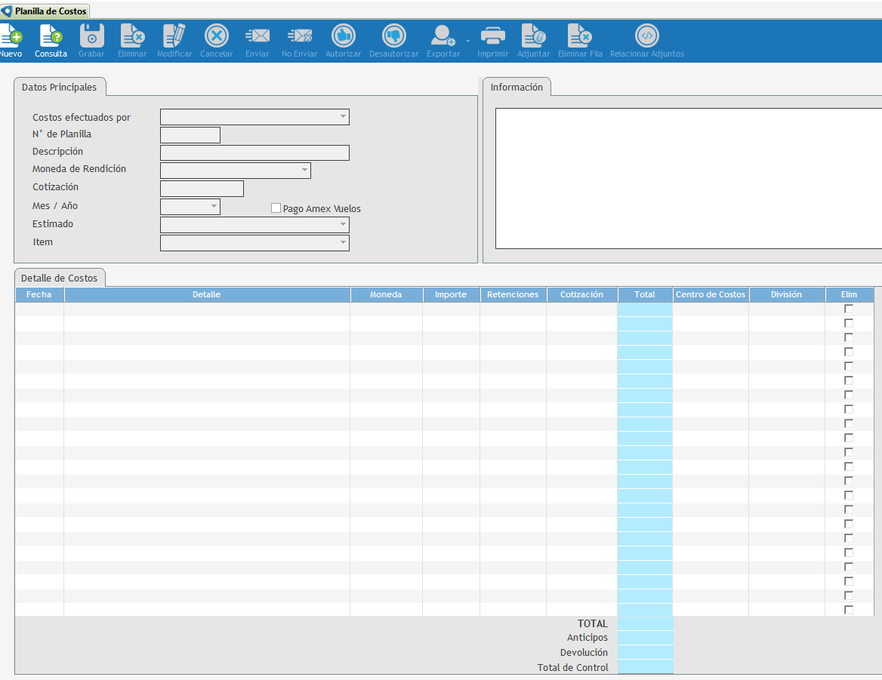Click the Nuevo toolbar icon

click(x=11, y=36)
